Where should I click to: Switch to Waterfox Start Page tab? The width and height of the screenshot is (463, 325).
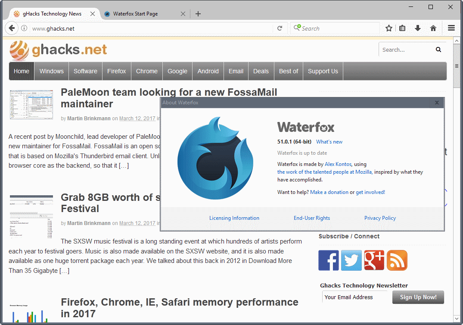point(144,14)
